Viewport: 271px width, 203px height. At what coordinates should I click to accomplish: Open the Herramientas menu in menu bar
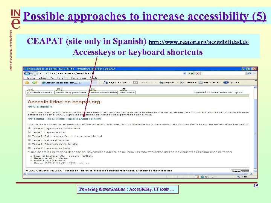[79, 78]
